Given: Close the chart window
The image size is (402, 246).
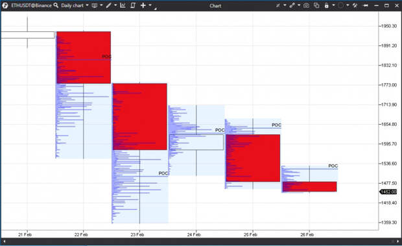Looking at the screenshot, I should 397,5.
